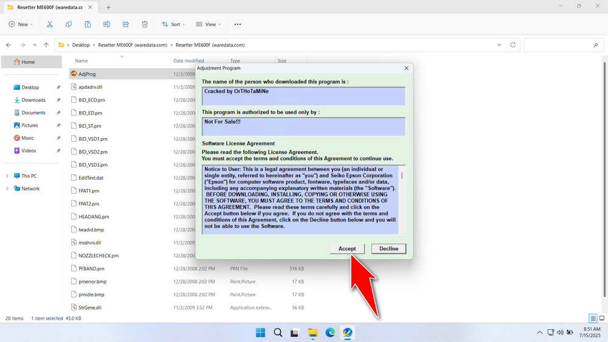Open Music in the navigation pane
The image size is (608, 342).
[27, 138]
